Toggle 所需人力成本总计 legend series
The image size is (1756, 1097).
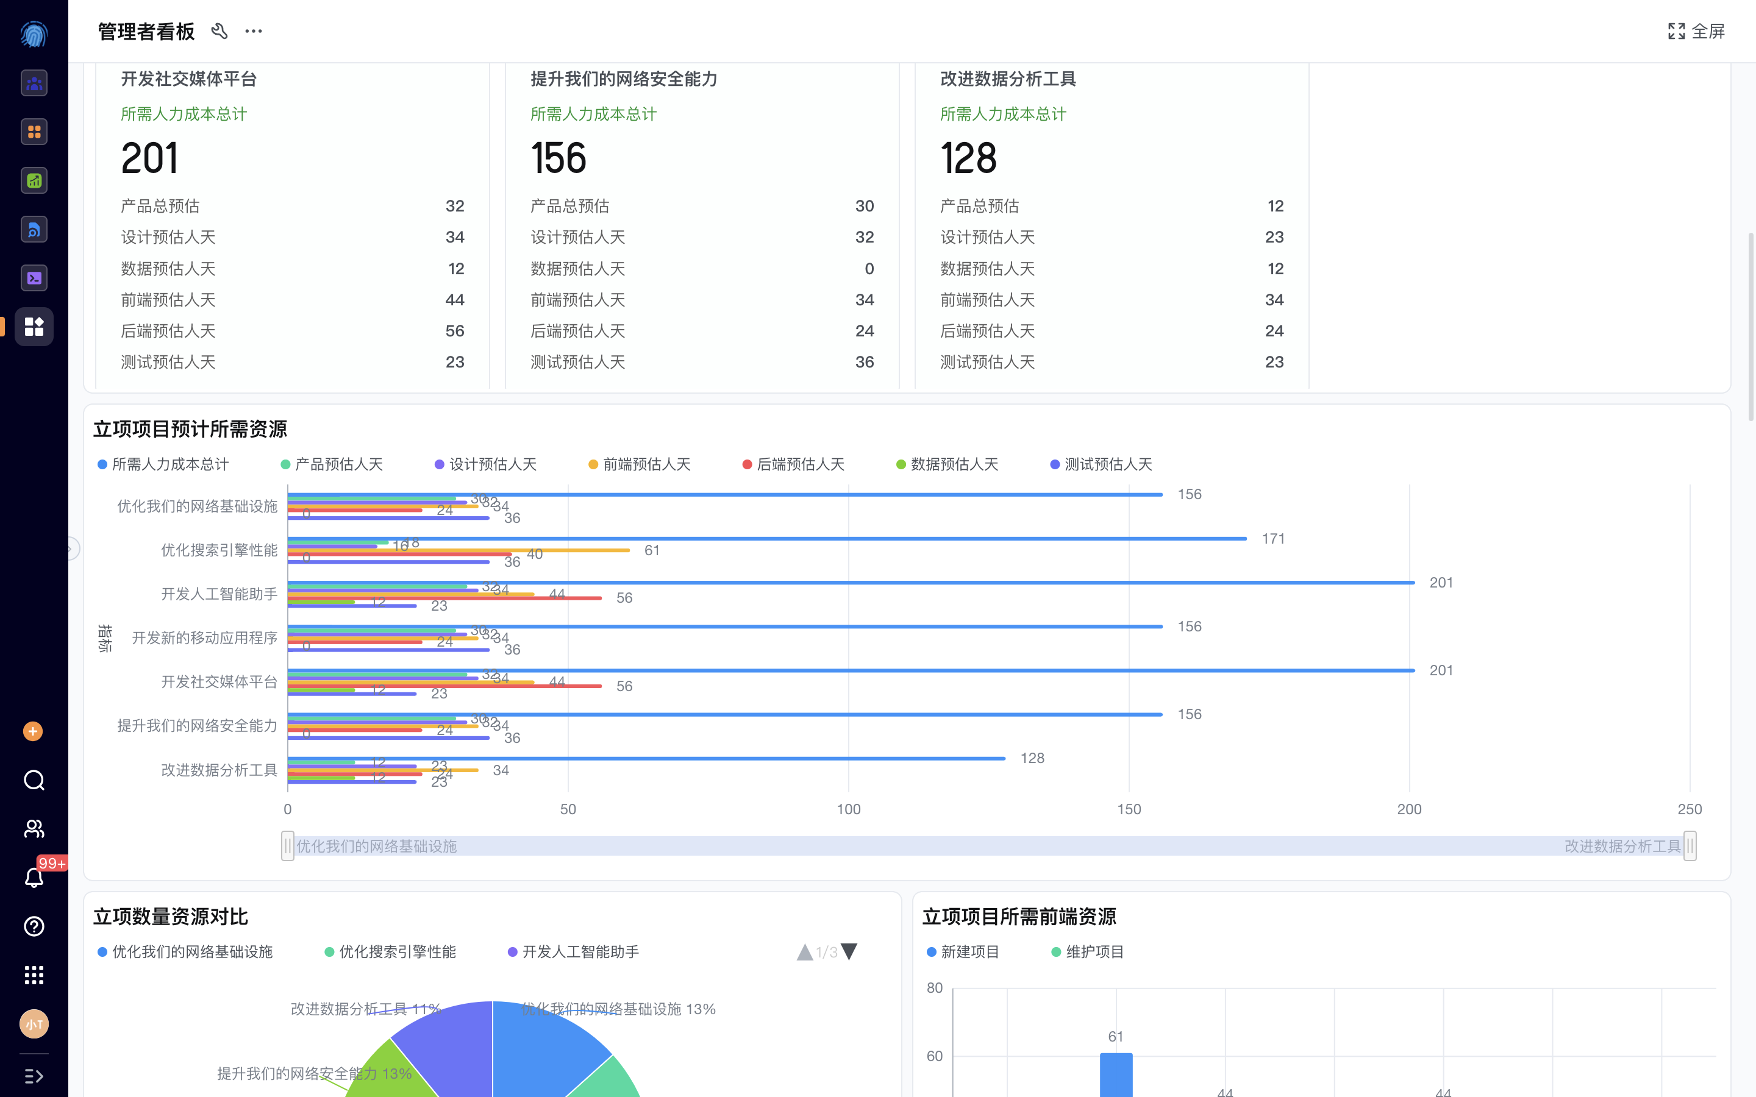[163, 464]
